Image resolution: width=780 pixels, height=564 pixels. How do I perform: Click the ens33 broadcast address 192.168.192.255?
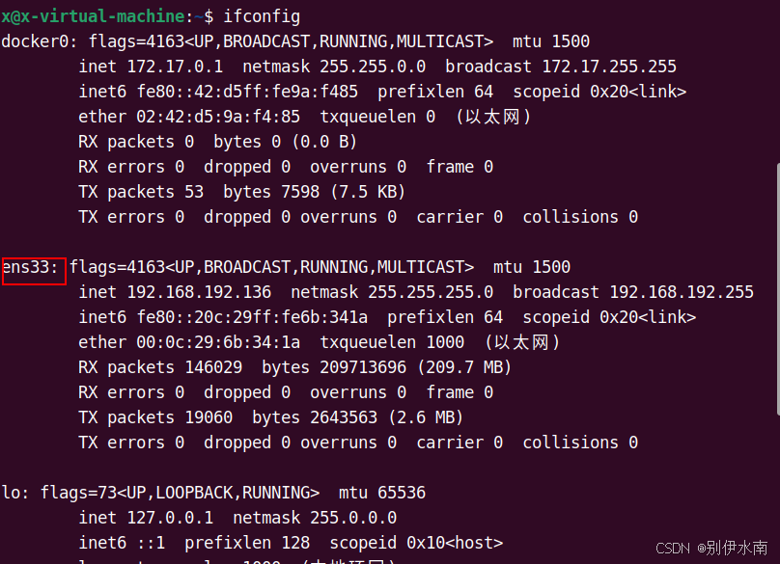pos(682,292)
